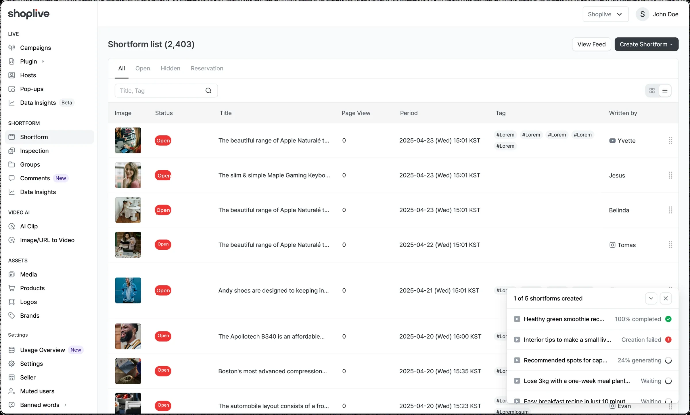The height and width of the screenshot is (415, 690).
Task: Collapse the shortforms created panel
Action: [651, 298]
